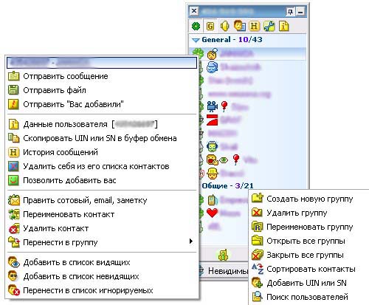Choose Позволить добавить вас entry
Image resolution: width=369 pixels, height=305 pixels.
[x=102, y=180]
